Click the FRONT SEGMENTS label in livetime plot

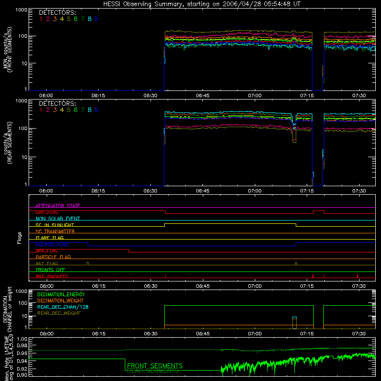[x=155, y=366]
